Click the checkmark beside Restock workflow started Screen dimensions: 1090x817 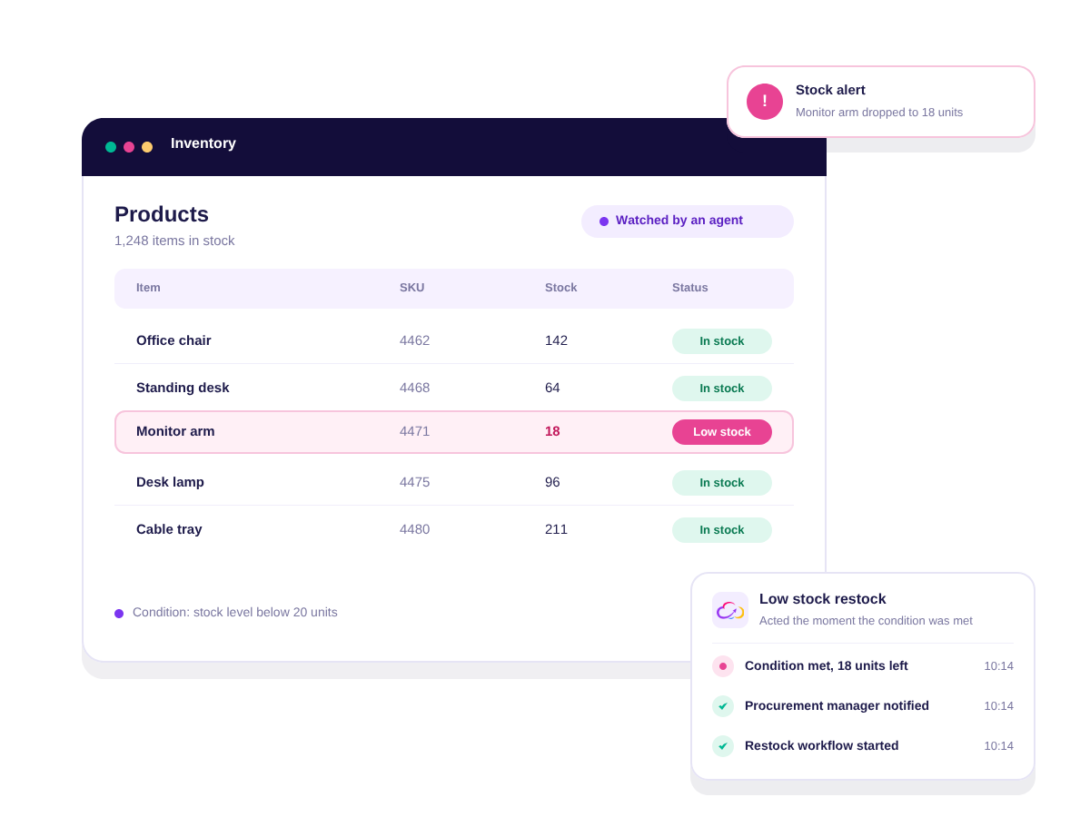[723, 746]
